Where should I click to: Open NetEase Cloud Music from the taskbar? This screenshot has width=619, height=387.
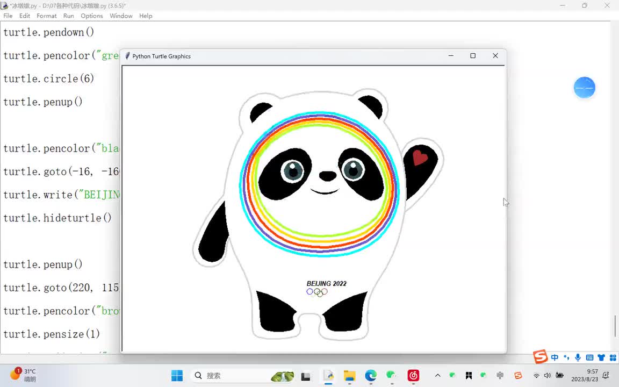pos(413,376)
